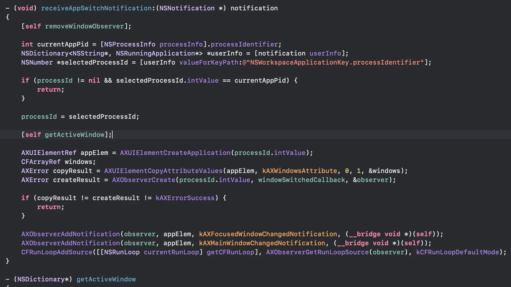Screen dimensions: 511x287
Task: Click the &windows argument
Action: point(384,171)
